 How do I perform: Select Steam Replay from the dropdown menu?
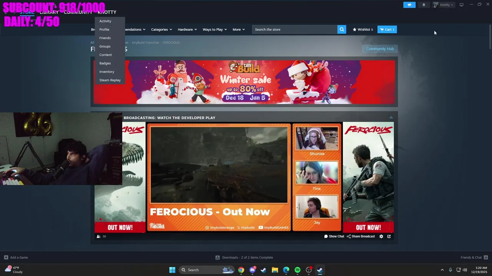point(110,80)
